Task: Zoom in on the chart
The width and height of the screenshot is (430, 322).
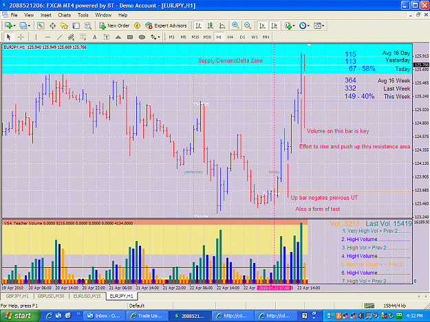Action: click(235, 25)
